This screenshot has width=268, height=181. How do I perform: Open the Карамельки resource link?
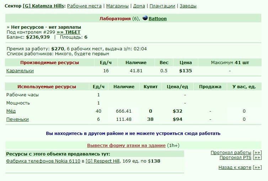pyautogui.click(x=20, y=70)
